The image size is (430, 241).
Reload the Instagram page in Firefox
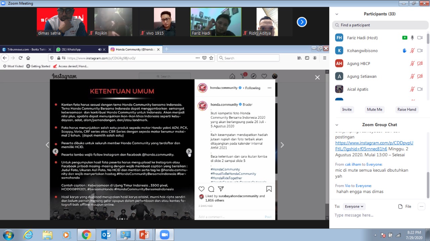click(20, 58)
